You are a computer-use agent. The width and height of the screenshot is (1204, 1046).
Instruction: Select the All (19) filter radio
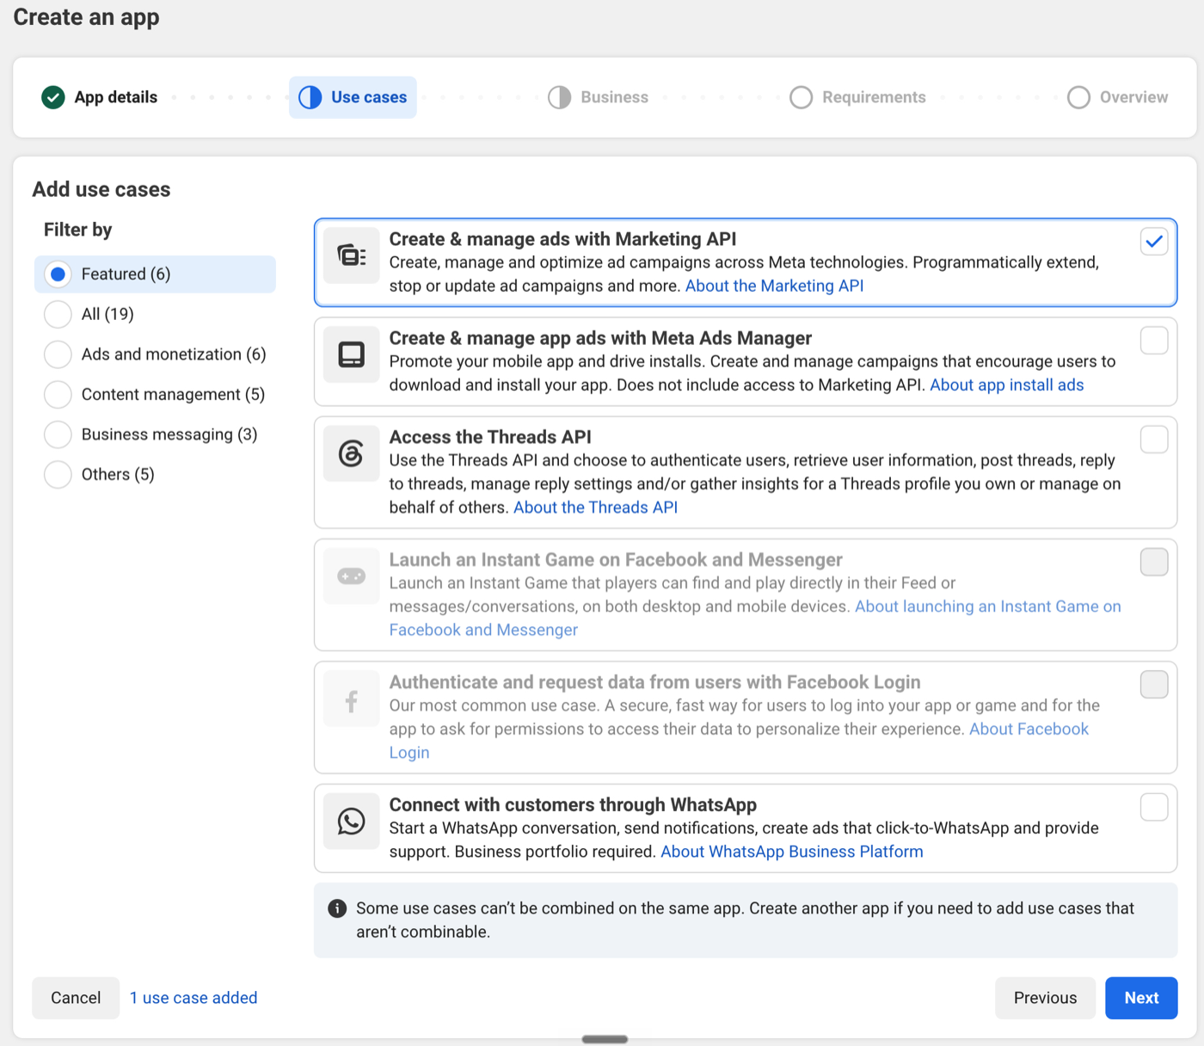(x=58, y=314)
